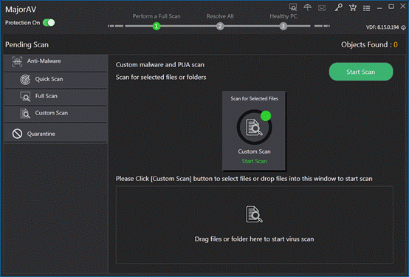
Task: Click step 3 Healthy PC marker
Action: [283, 26]
